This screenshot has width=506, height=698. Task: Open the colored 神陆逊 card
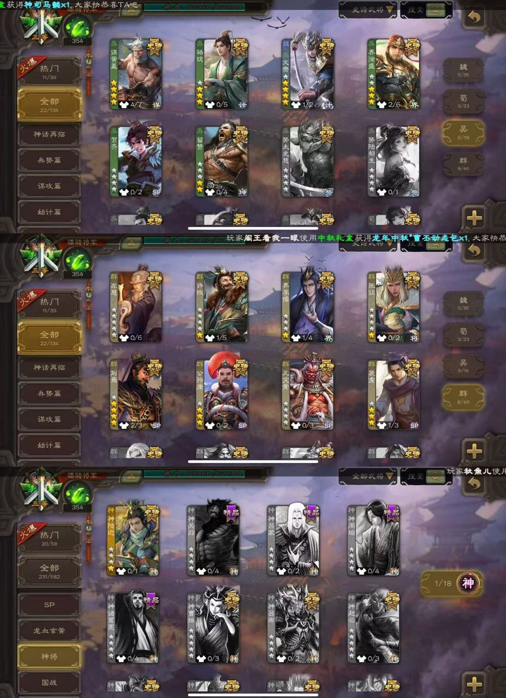pos(133,540)
